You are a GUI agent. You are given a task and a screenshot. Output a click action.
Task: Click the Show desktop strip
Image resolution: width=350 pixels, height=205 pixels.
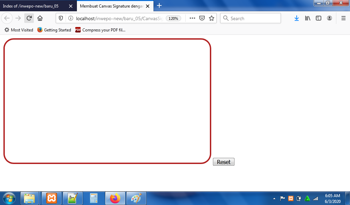(348, 198)
